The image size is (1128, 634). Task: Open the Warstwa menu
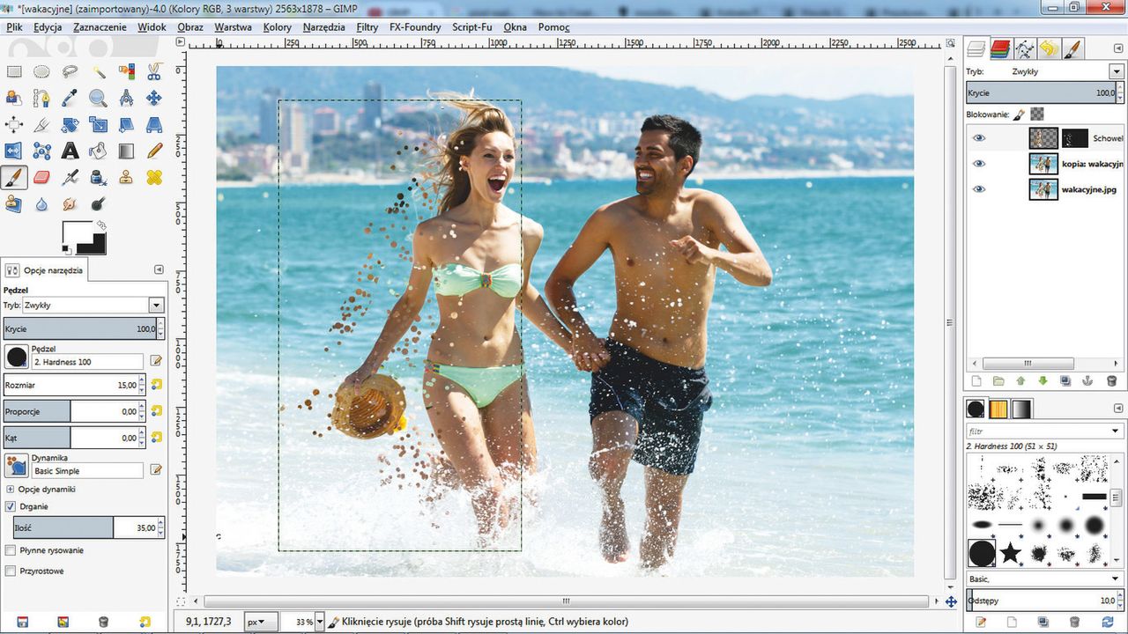tap(233, 27)
